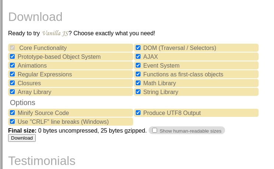Image resolution: width=274 pixels, height=169 pixels.
Task: Uncheck DOM (Traversal / Selectors)
Action: point(138,48)
